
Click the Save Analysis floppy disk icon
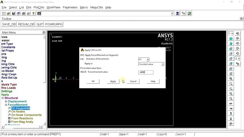[x=13, y=13]
